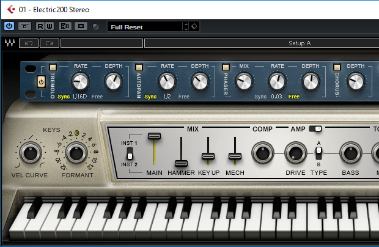379x247 pixels.
Task: Enable the Chorus effect square button
Action: point(337,67)
